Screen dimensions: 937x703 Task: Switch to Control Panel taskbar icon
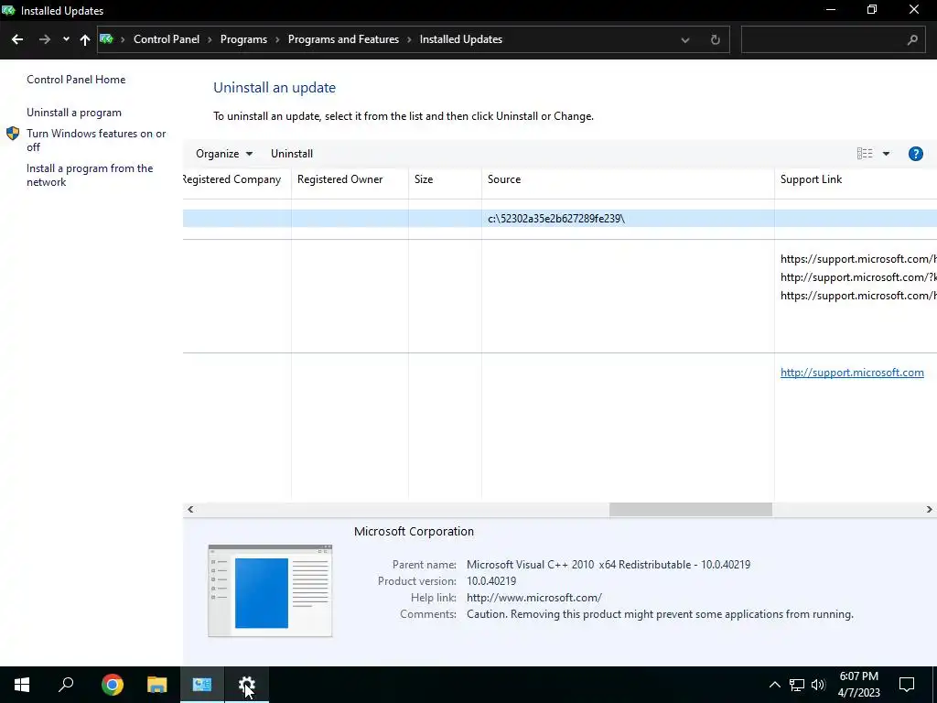click(x=202, y=685)
